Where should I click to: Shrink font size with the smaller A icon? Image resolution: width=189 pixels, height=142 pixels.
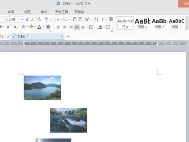pyautogui.click(x=33, y=19)
